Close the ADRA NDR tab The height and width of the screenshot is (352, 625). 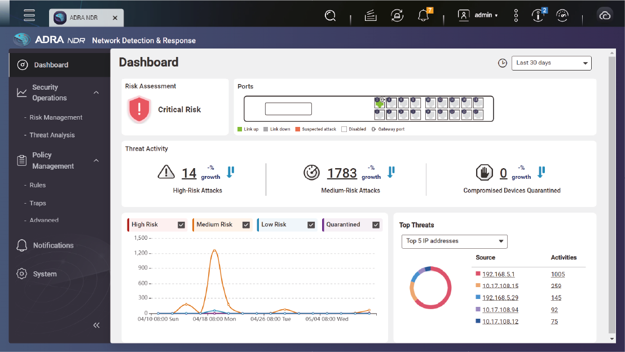tap(115, 18)
